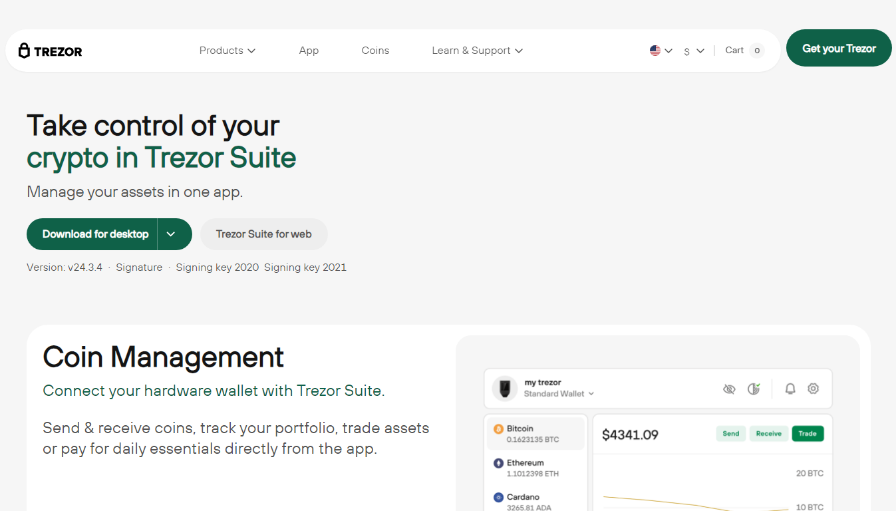Image resolution: width=896 pixels, height=511 pixels.
Task: Click the Tor shield icon beside eye
Action: point(754,389)
